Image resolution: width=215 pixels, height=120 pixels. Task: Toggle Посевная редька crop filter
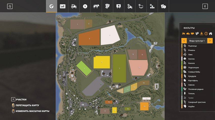(x=197, y=89)
